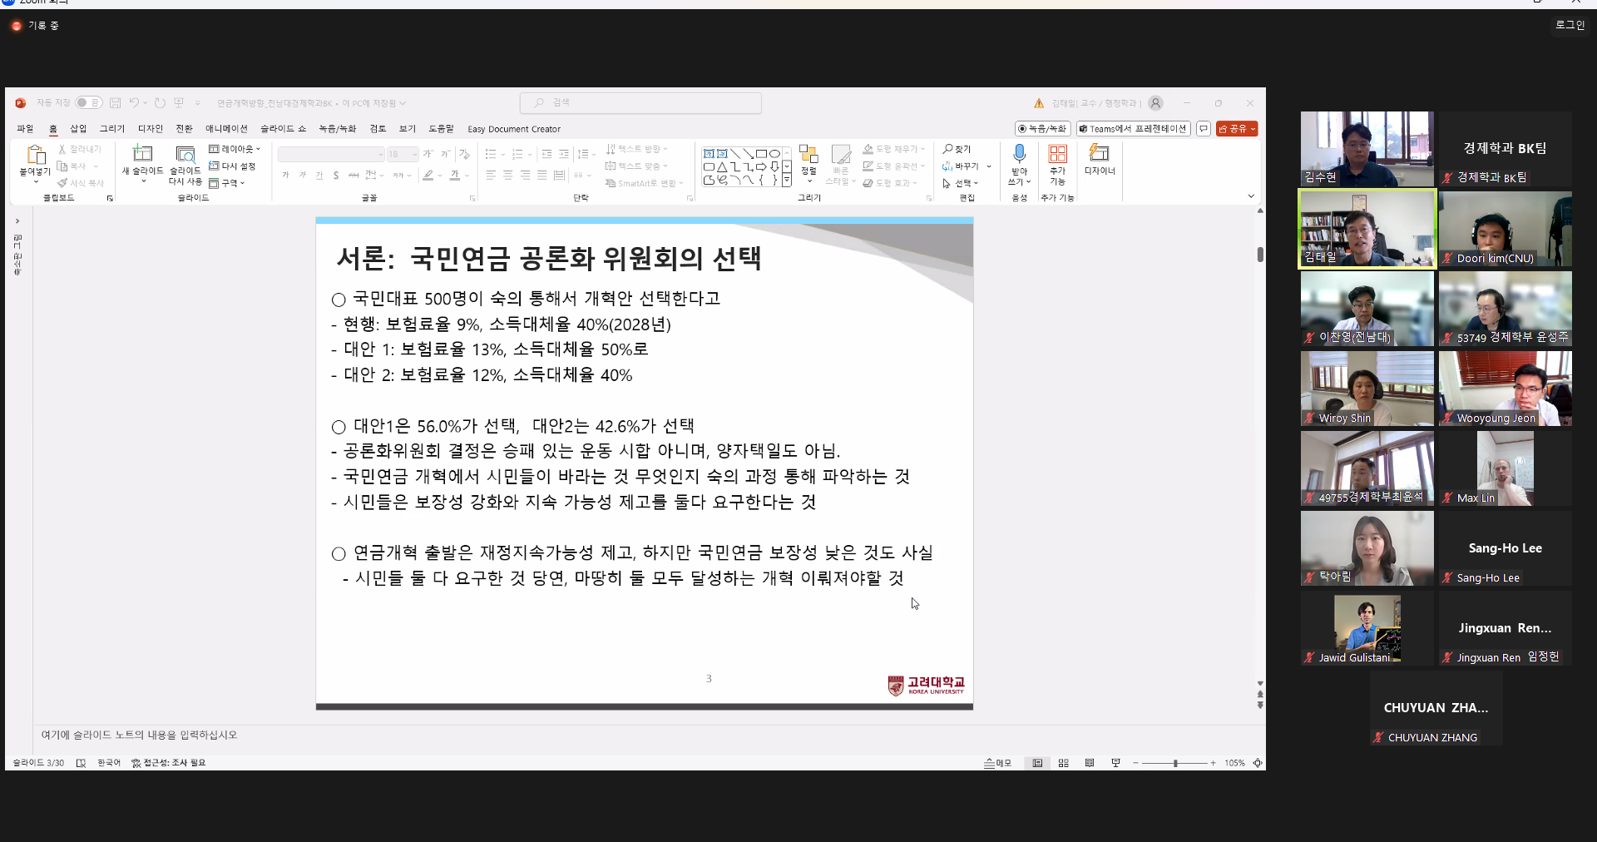Expand the shapes gallery more arrow
Screen dimensions: 1597x842
tap(787, 180)
